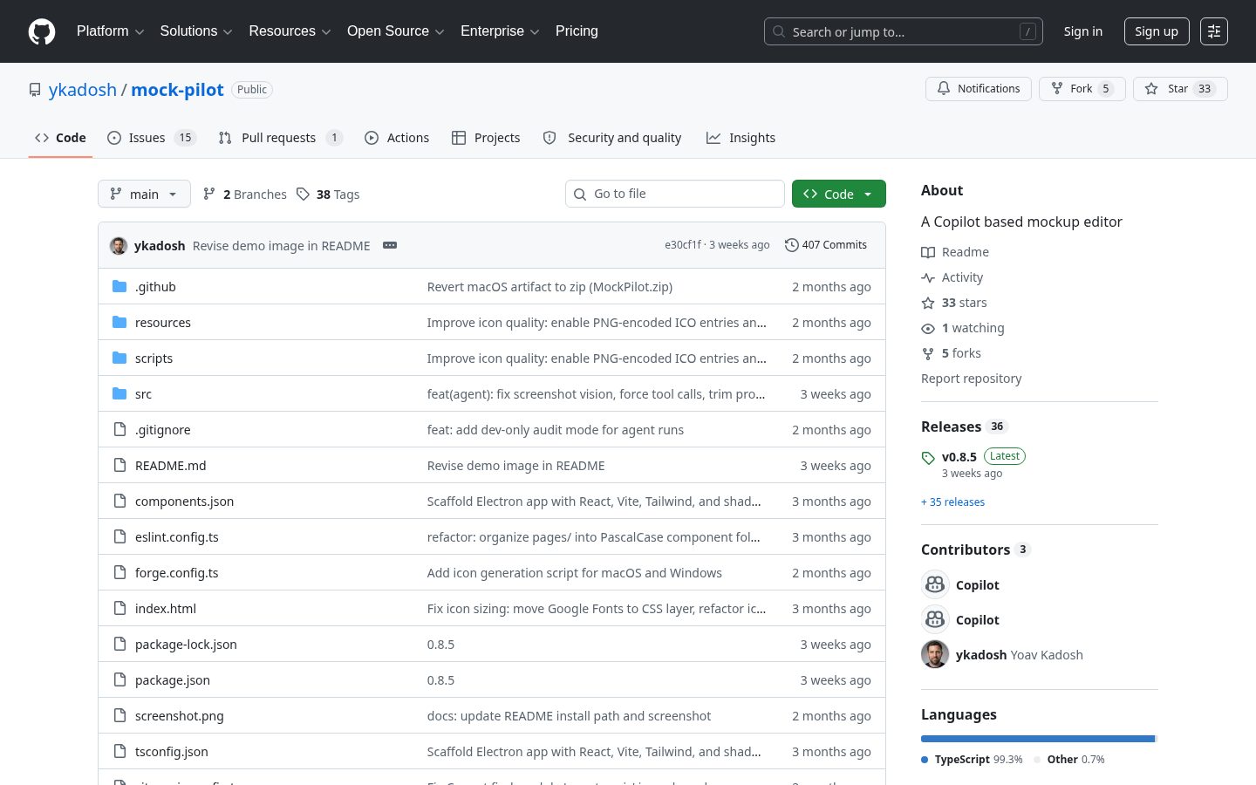Open the appearance settings icon in header
1256x785 pixels.
(x=1214, y=31)
